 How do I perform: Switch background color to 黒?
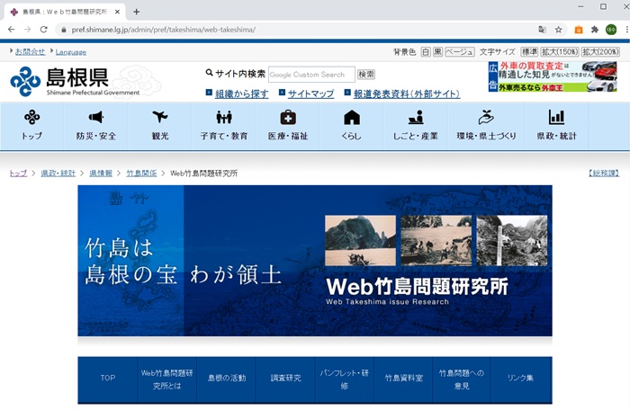tap(437, 52)
